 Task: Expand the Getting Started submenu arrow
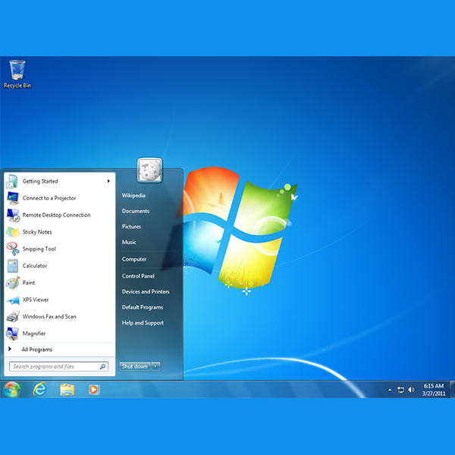pyautogui.click(x=108, y=181)
